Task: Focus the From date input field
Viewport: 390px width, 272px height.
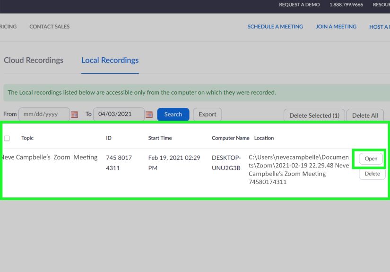Action: 44,114
